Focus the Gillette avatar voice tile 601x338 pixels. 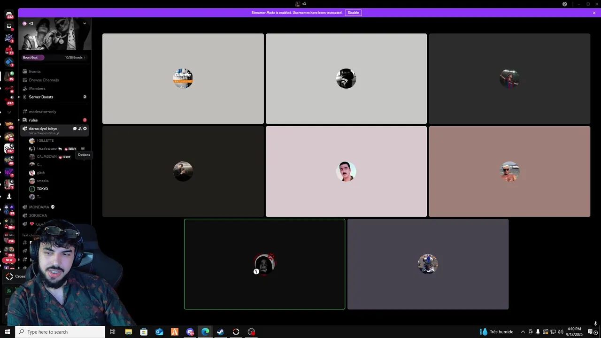pyautogui.click(x=183, y=78)
